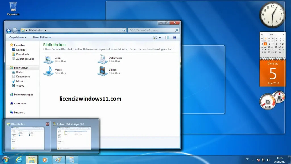Click the orange Dienstag 5 date page
This screenshot has height=164, width=291.
(273, 73)
